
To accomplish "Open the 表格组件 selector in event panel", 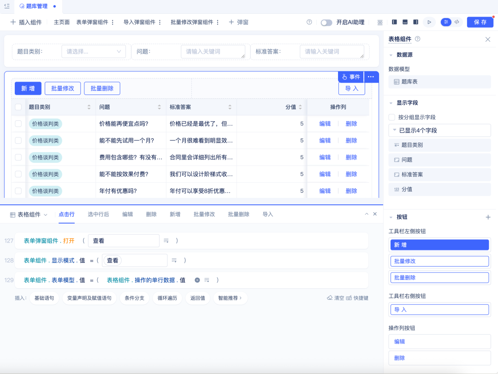I will (29, 214).
